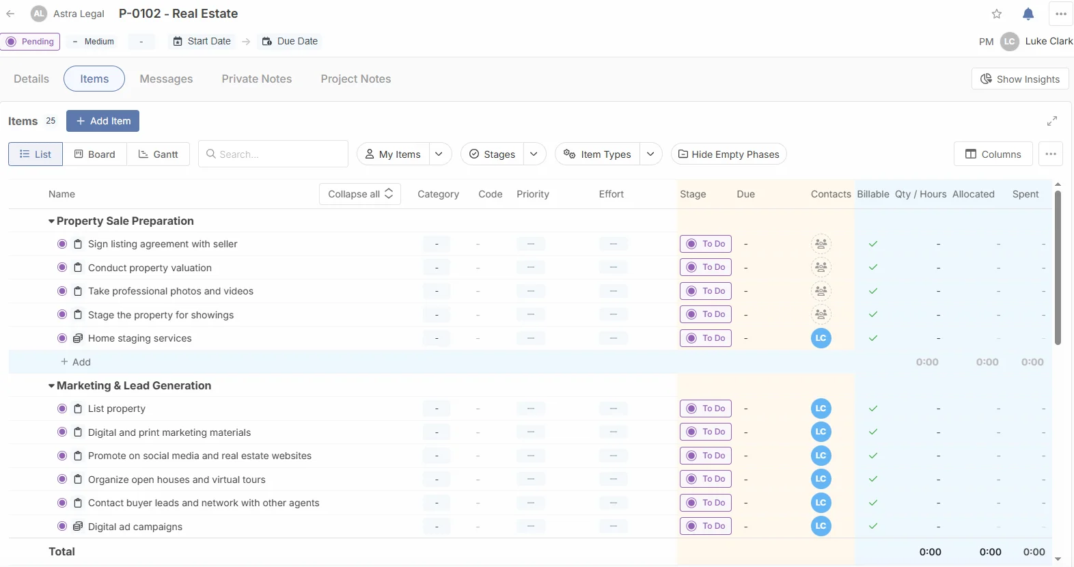Open To Do stage for Digital ad campaigns
The width and height of the screenshot is (1074, 567).
point(706,526)
